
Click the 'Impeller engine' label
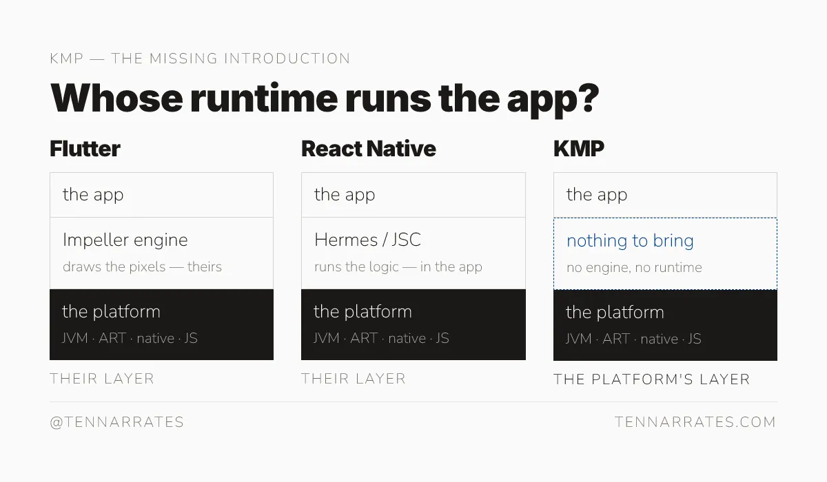(125, 240)
